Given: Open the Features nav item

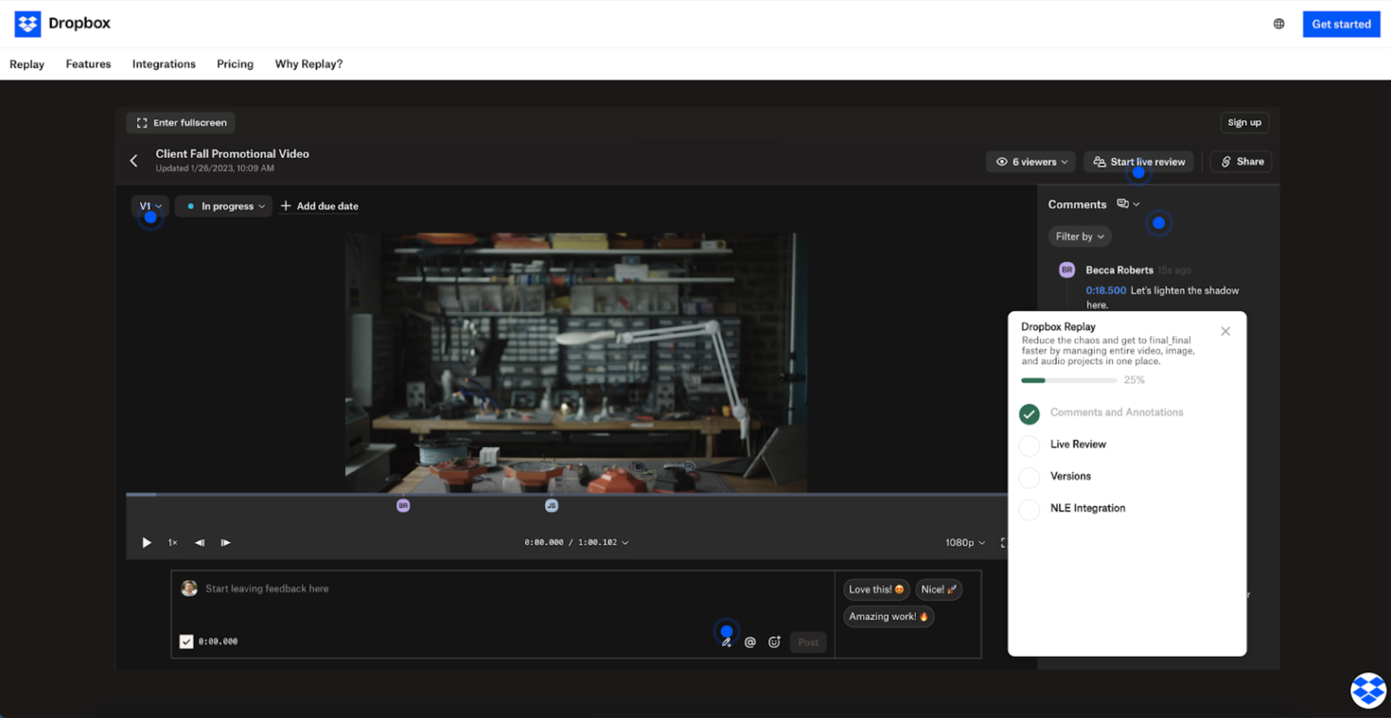Looking at the screenshot, I should coord(88,64).
